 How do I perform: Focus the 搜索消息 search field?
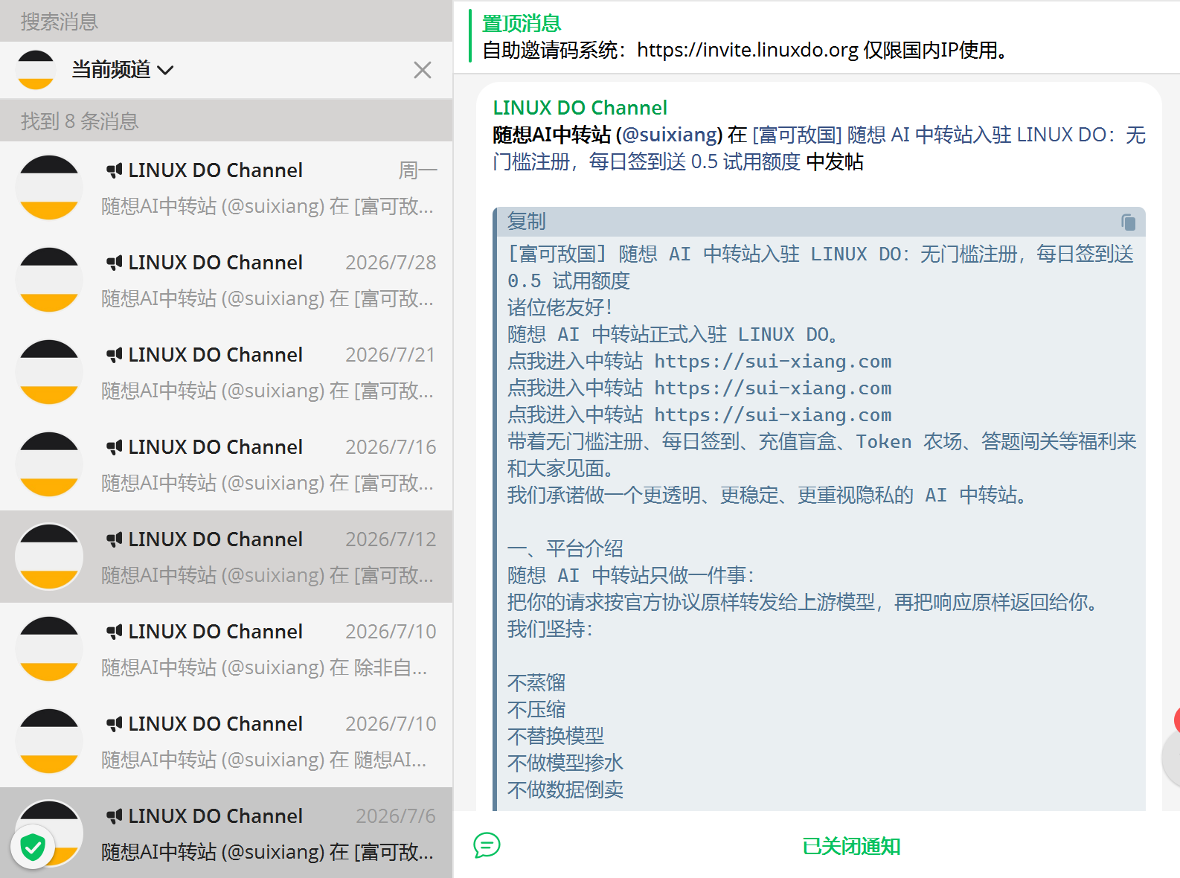[x=226, y=21]
